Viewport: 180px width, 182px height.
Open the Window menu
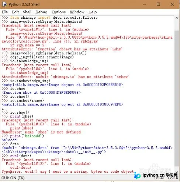point(77,12)
